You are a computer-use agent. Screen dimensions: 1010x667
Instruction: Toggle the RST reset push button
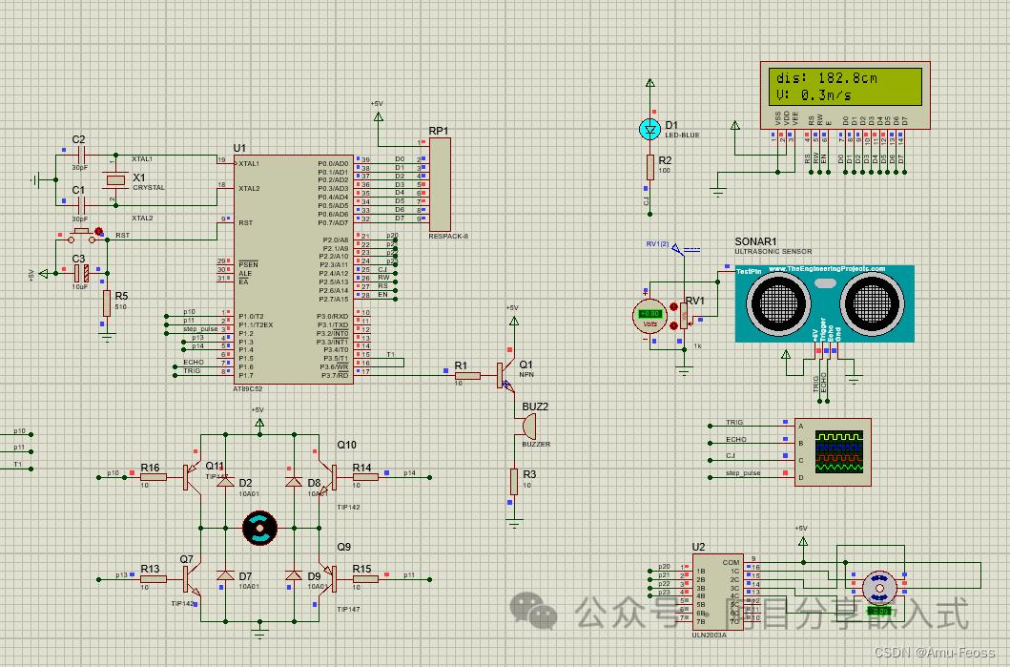pyautogui.click(x=81, y=236)
